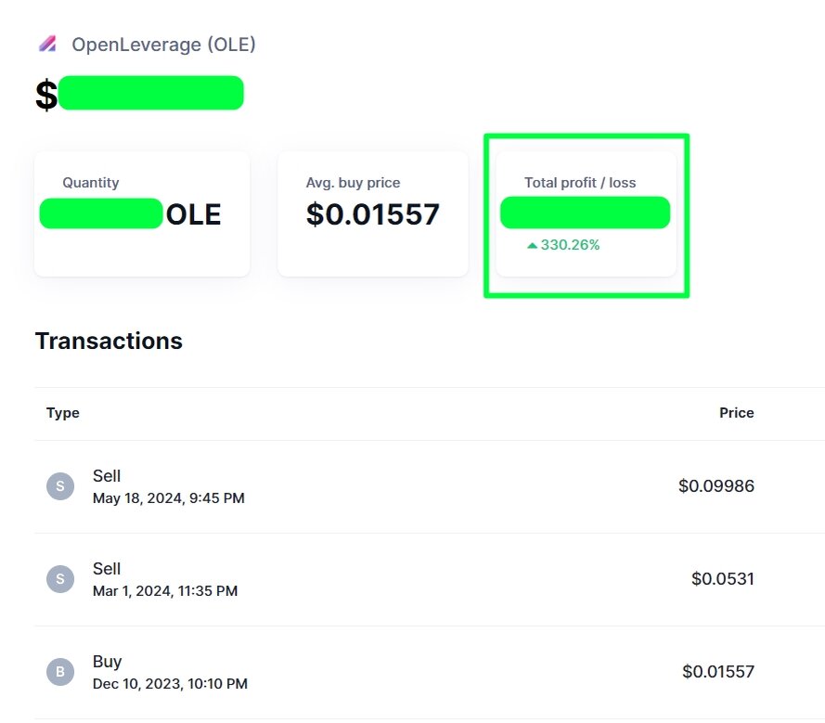Click the dollar sign before the balance
This screenshot has height=723, width=825.
click(43, 93)
